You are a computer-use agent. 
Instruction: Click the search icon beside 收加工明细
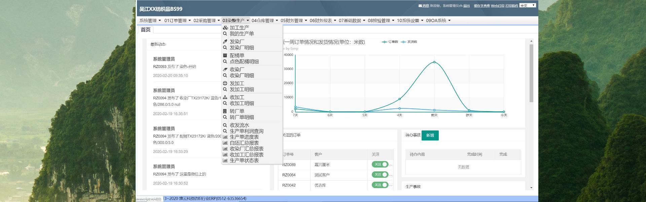(x=225, y=103)
